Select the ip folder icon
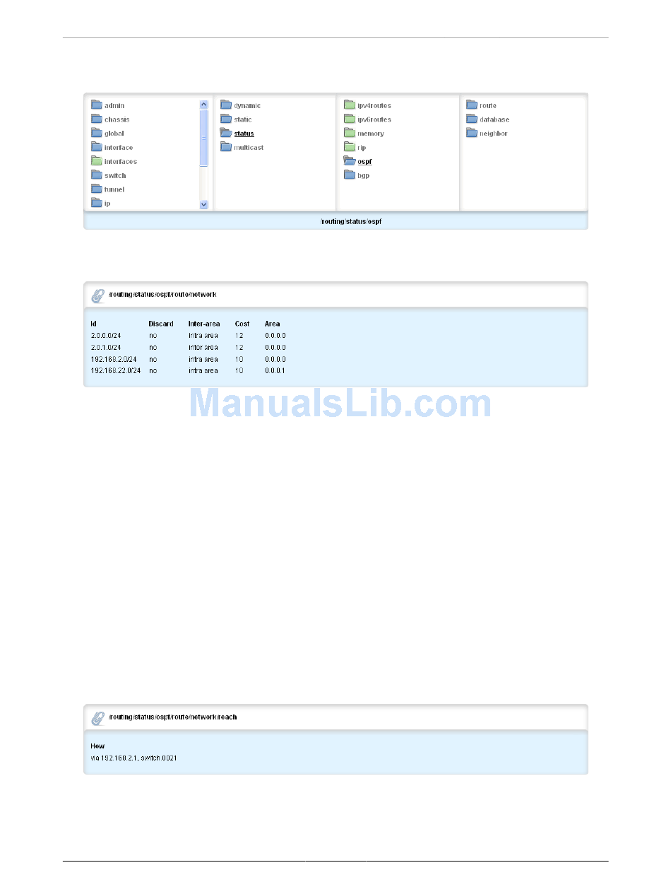671x882 pixels. (x=97, y=203)
